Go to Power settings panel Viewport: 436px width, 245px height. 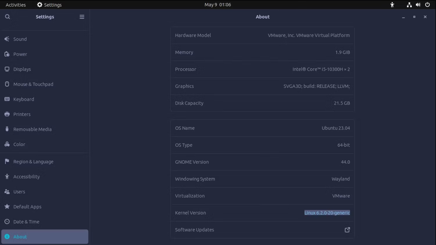45,54
